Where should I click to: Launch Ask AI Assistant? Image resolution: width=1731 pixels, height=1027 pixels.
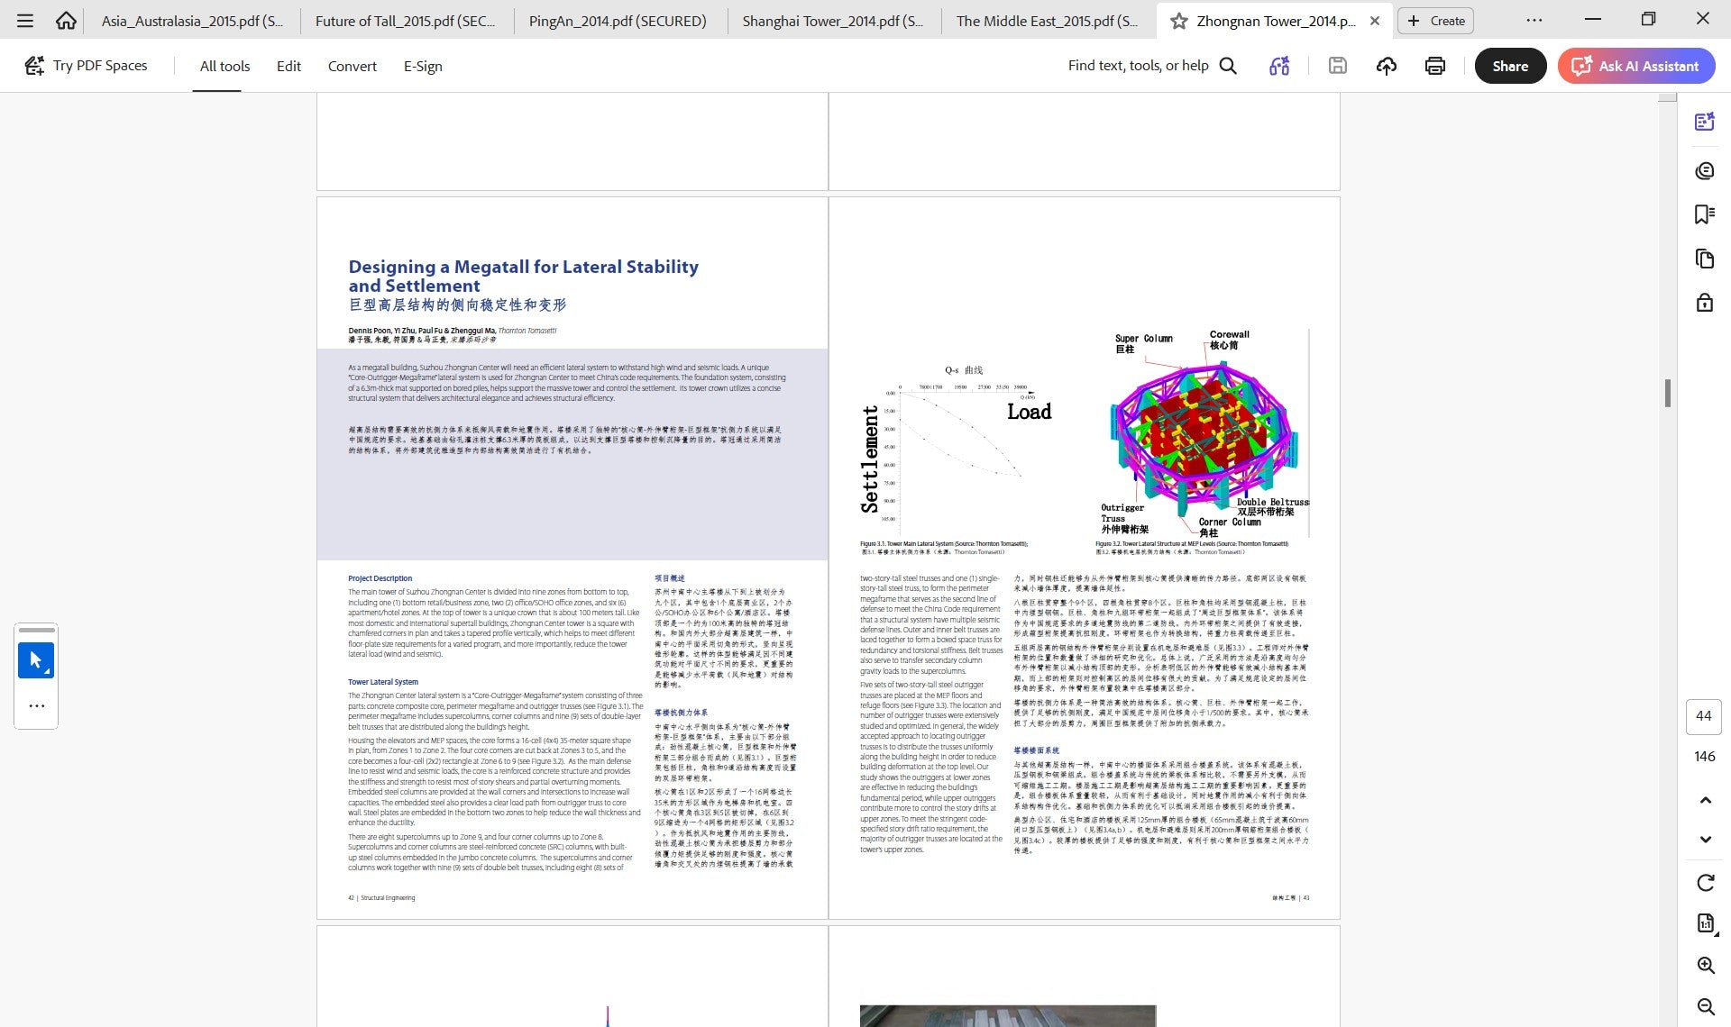(x=1635, y=66)
